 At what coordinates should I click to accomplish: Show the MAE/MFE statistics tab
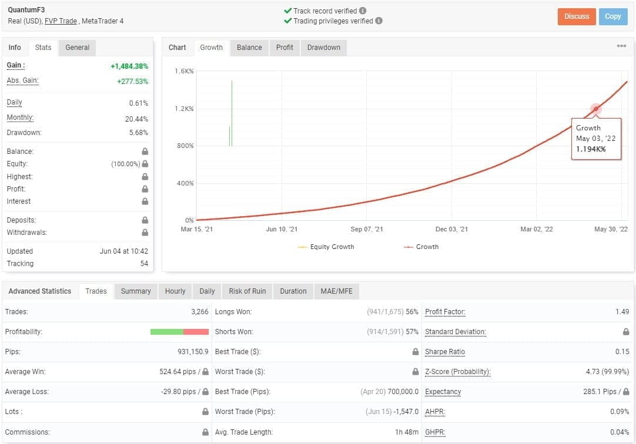[x=337, y=291]
